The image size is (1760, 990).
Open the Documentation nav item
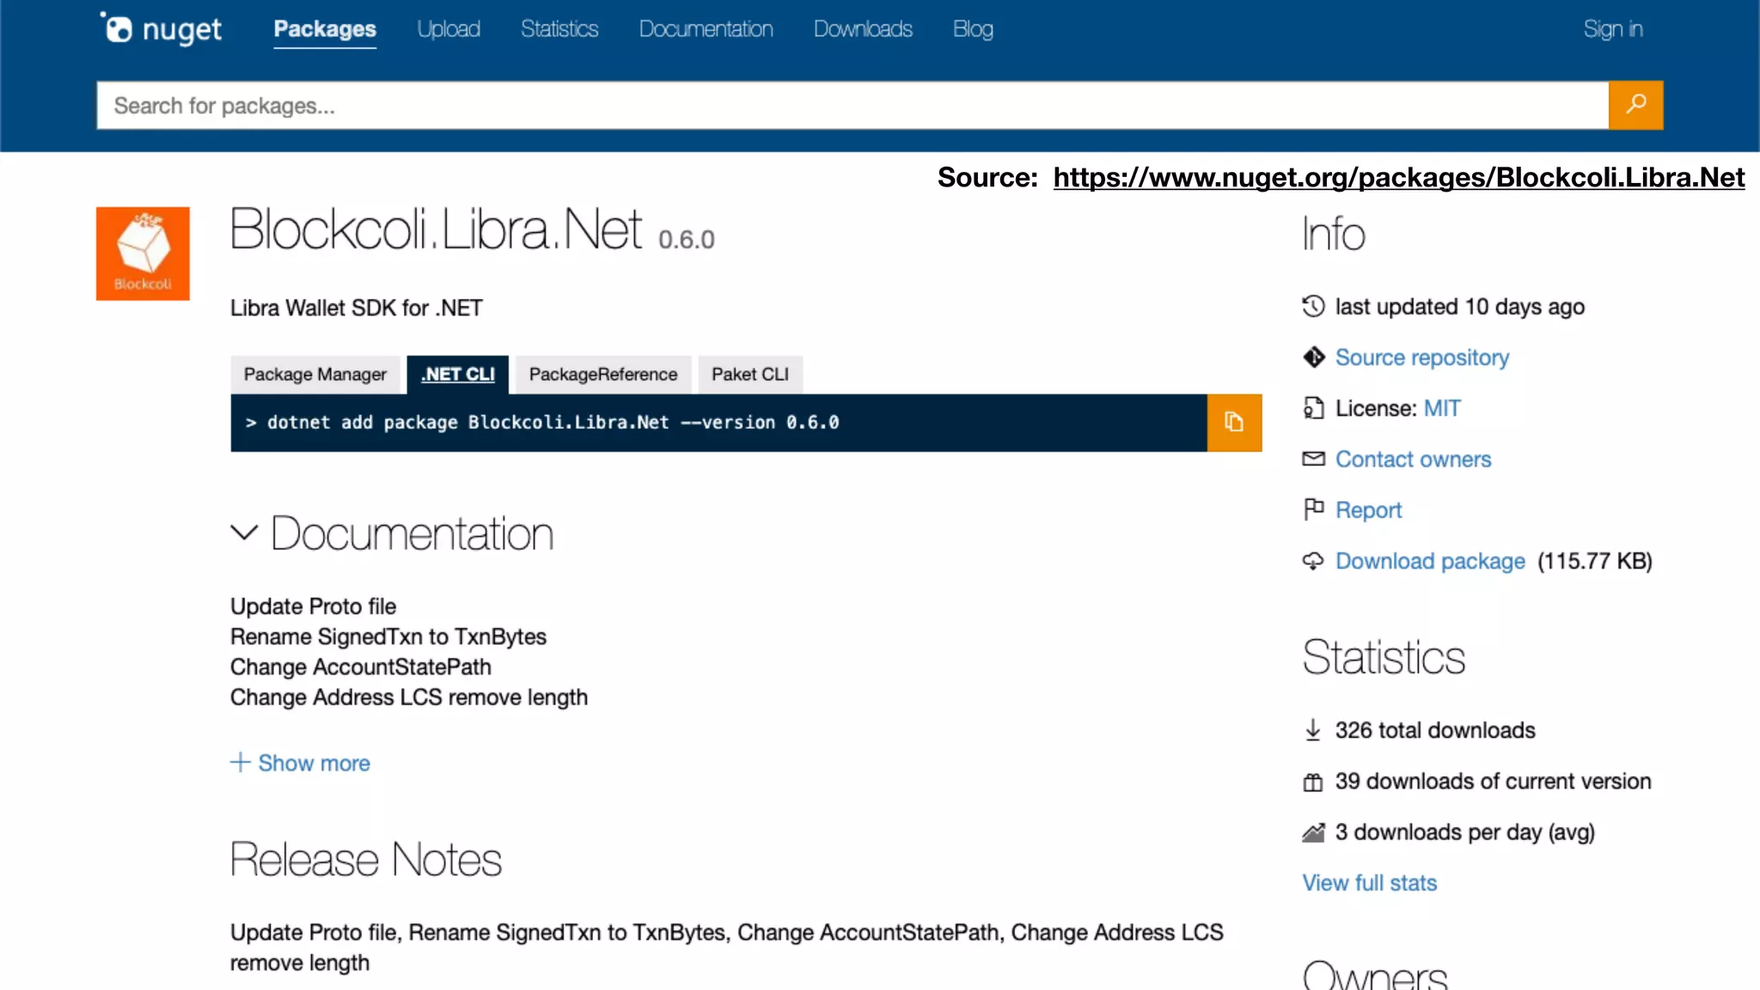click(706, 29)
